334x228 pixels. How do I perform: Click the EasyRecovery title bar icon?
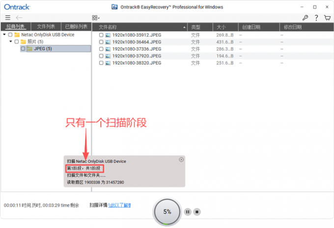click(x=114, y=7)
